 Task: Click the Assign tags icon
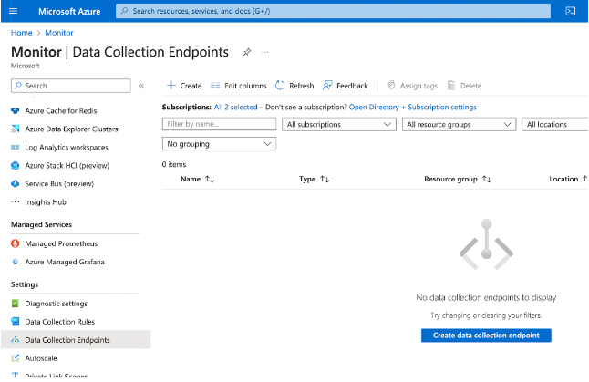click(x=391, y=86)
